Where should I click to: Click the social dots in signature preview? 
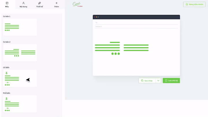tap(116, 54)
